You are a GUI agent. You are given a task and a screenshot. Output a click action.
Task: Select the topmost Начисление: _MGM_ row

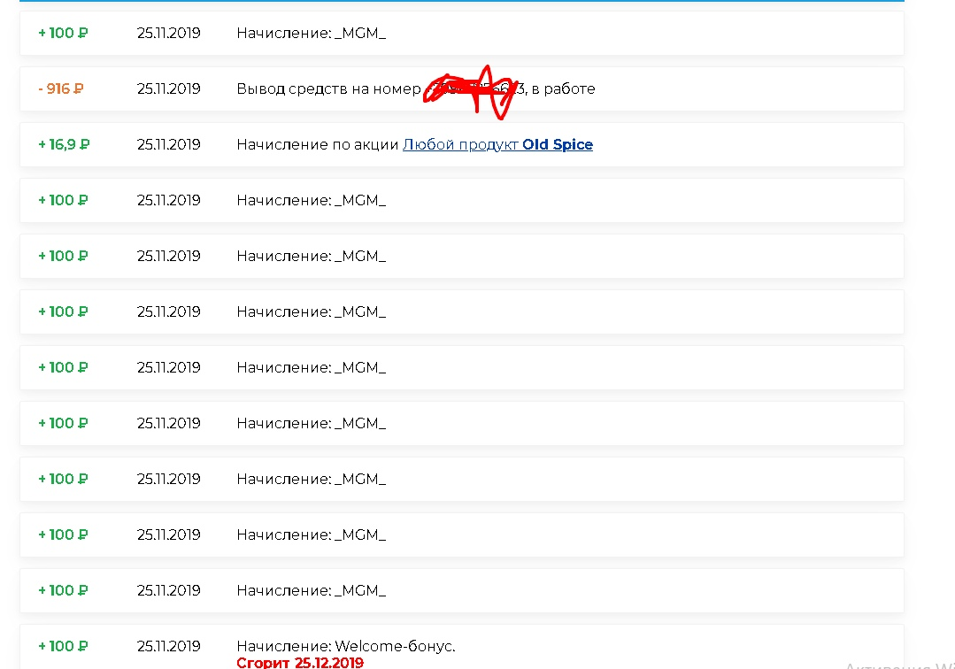[462, 33]
